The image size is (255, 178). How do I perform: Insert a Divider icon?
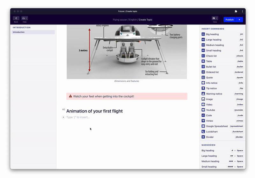(203, 137)
